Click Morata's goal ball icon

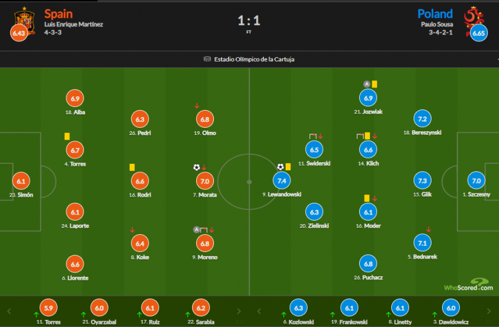point(196,167)
